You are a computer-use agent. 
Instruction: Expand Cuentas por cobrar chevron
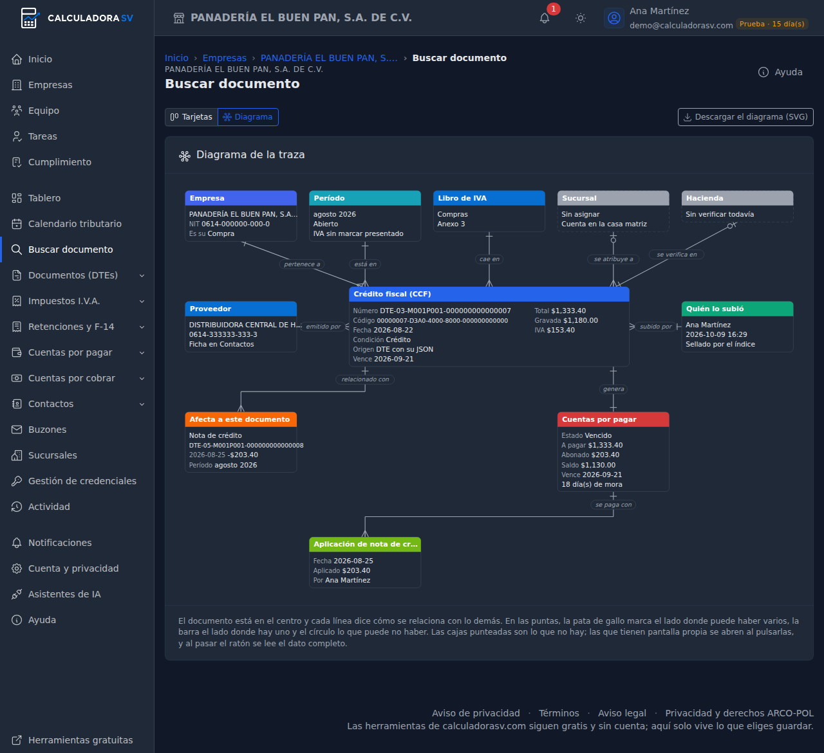[142, 378]
